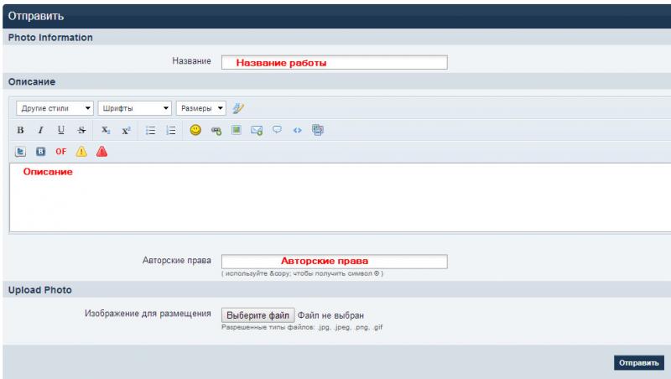
Task: Open the smiley emoticon picker
Action: click(195, 130)
